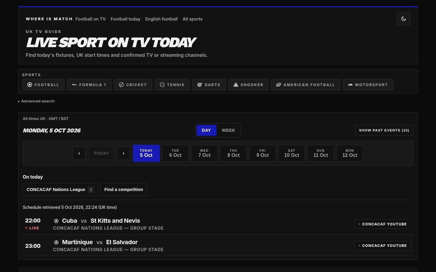Open the Football on TV link
The image size is (436, 272).
tap(91, 19)
